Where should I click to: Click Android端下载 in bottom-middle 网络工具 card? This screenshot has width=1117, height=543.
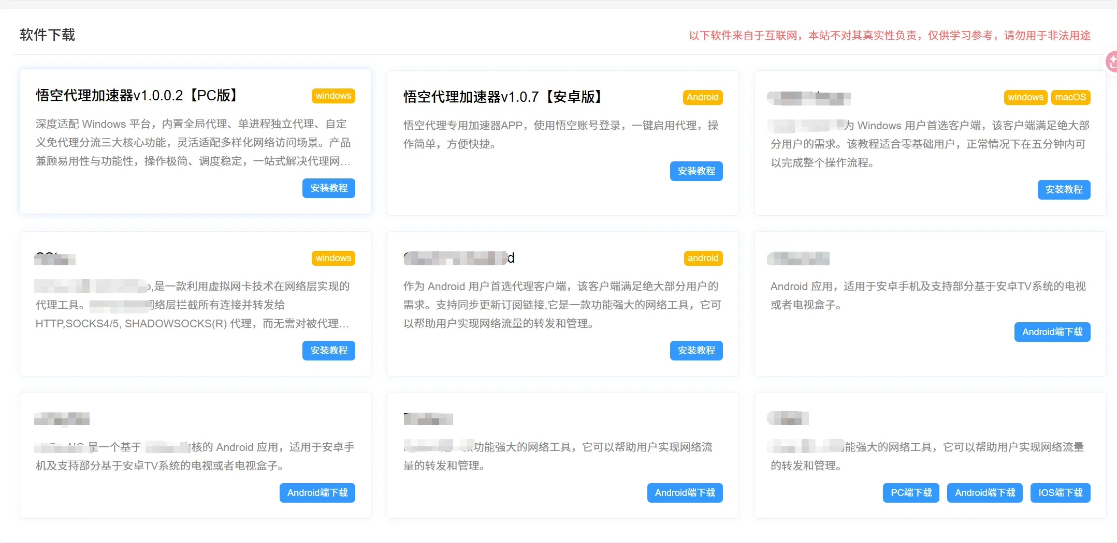tap(685, 493)
